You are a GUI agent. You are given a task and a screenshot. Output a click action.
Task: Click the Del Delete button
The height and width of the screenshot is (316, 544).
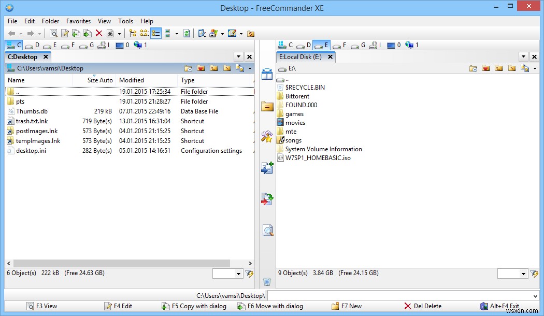tap(423, 306)
